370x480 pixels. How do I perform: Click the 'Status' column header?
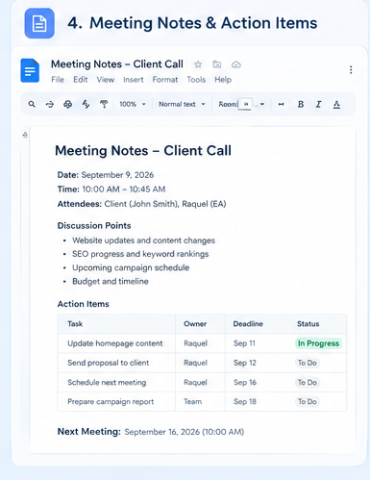[308, 324]
